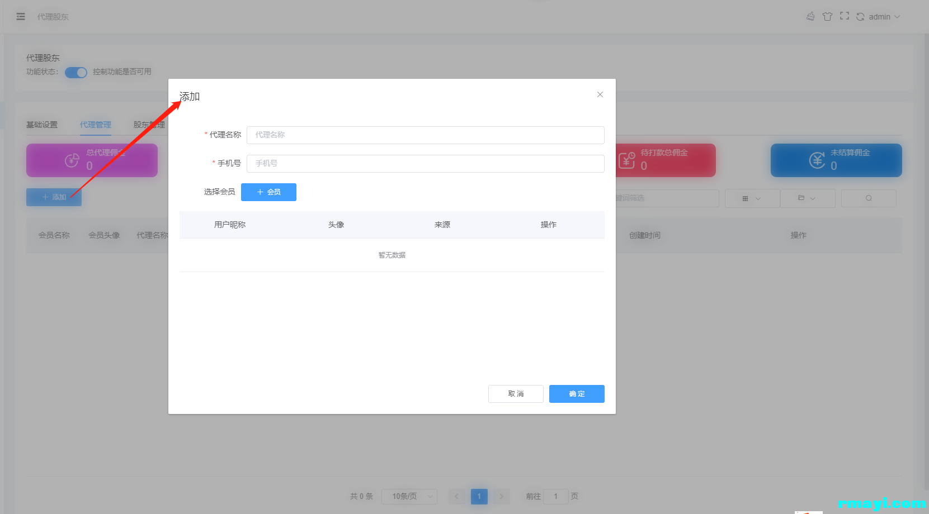Click the 代理名称 input field
The image size is (929, 514).
pyautogui.click(x=425, y=135)
